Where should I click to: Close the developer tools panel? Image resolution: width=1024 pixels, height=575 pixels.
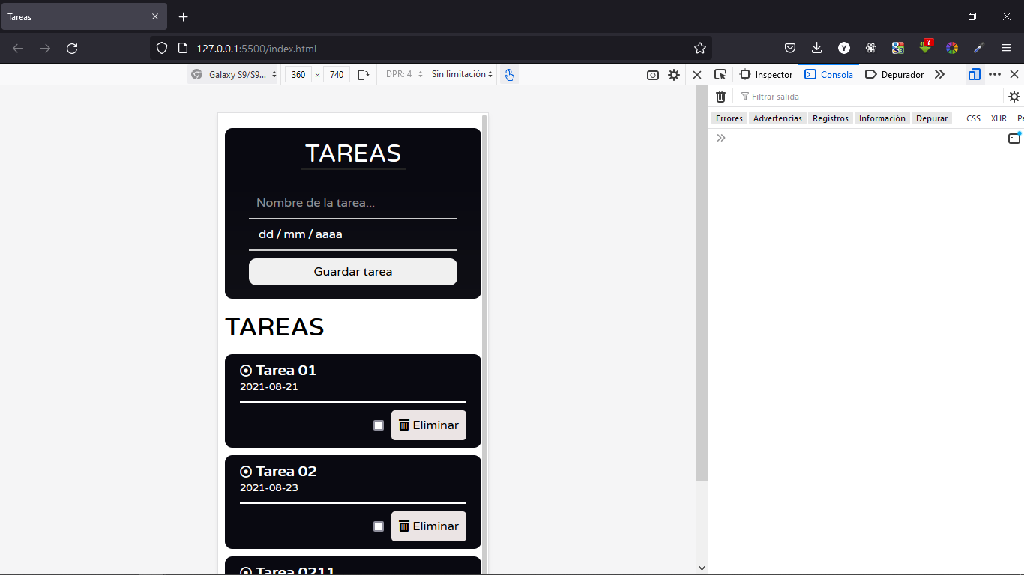pyautogui.click(x=1014, y=74)
